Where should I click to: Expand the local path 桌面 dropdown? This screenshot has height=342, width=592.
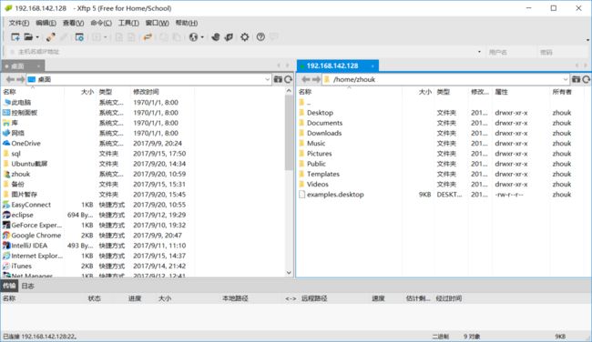coord(267,79)
